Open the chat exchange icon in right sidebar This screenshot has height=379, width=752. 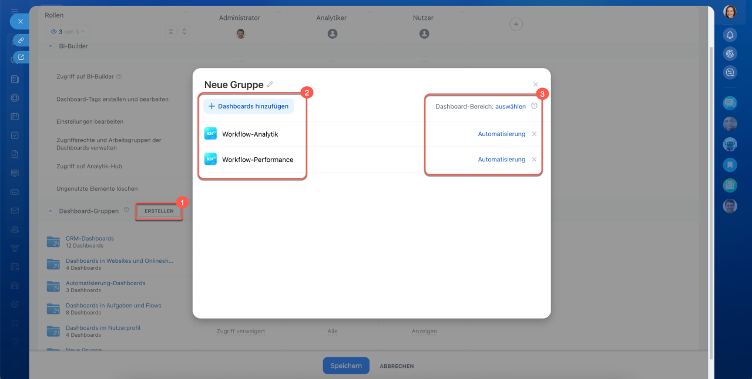pyautogui.click(x=730, y=72)
